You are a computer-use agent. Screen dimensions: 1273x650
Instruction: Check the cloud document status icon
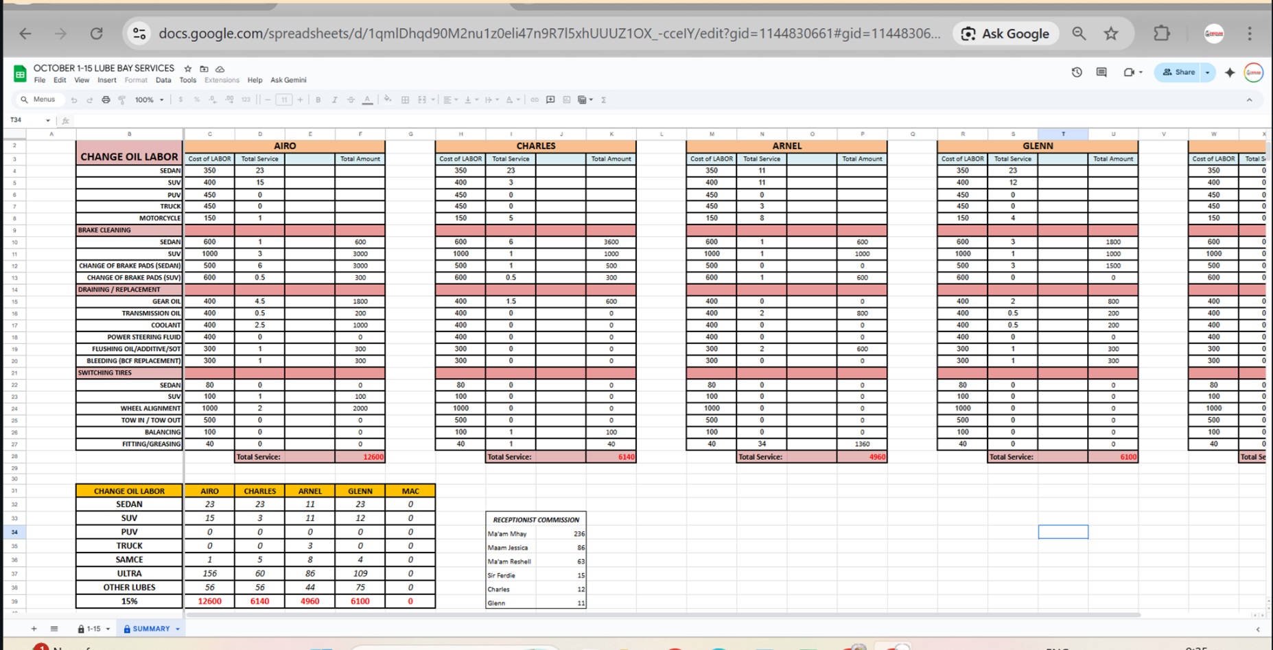(220, 69)
